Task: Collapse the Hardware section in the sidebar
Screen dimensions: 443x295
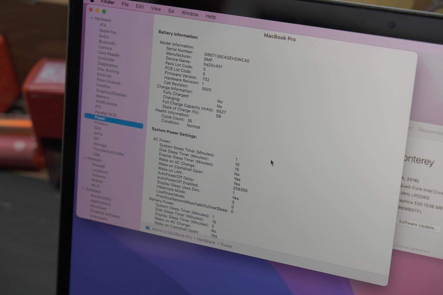Action: point(92,18)
